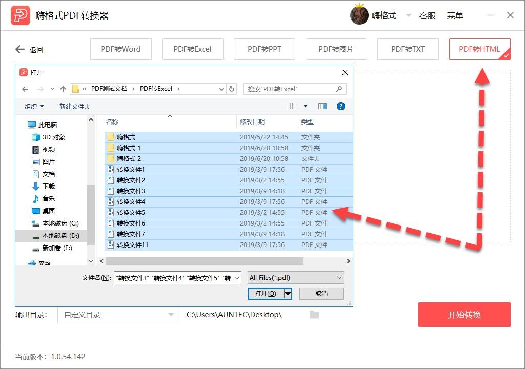Screen dimensions: 525x369
Task: Select 下载 in navigation tree
Action: (x=44, y=186)
